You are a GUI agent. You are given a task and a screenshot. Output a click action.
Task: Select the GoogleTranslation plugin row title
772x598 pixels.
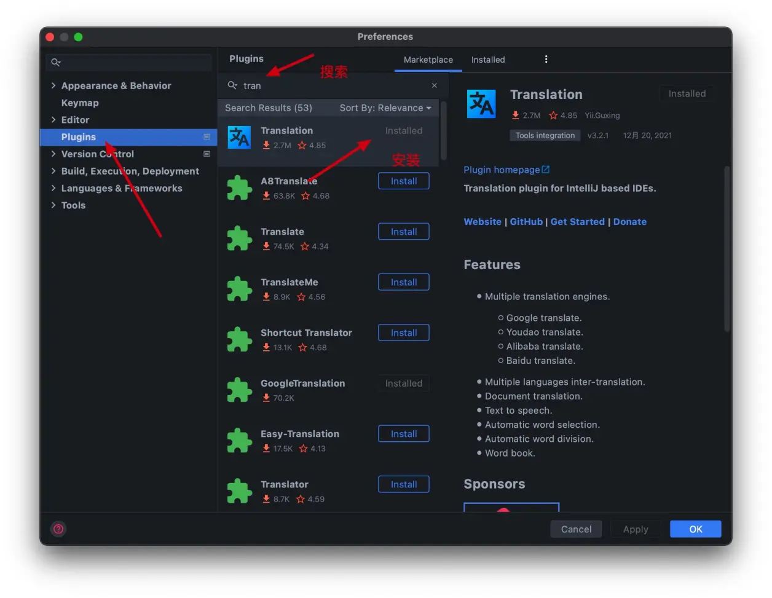coord(302,383)
